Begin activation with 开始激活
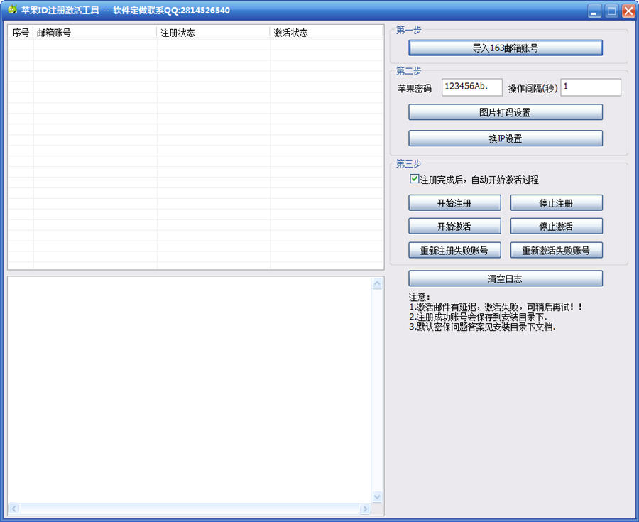The image size is (639, 522). (455, 226)
